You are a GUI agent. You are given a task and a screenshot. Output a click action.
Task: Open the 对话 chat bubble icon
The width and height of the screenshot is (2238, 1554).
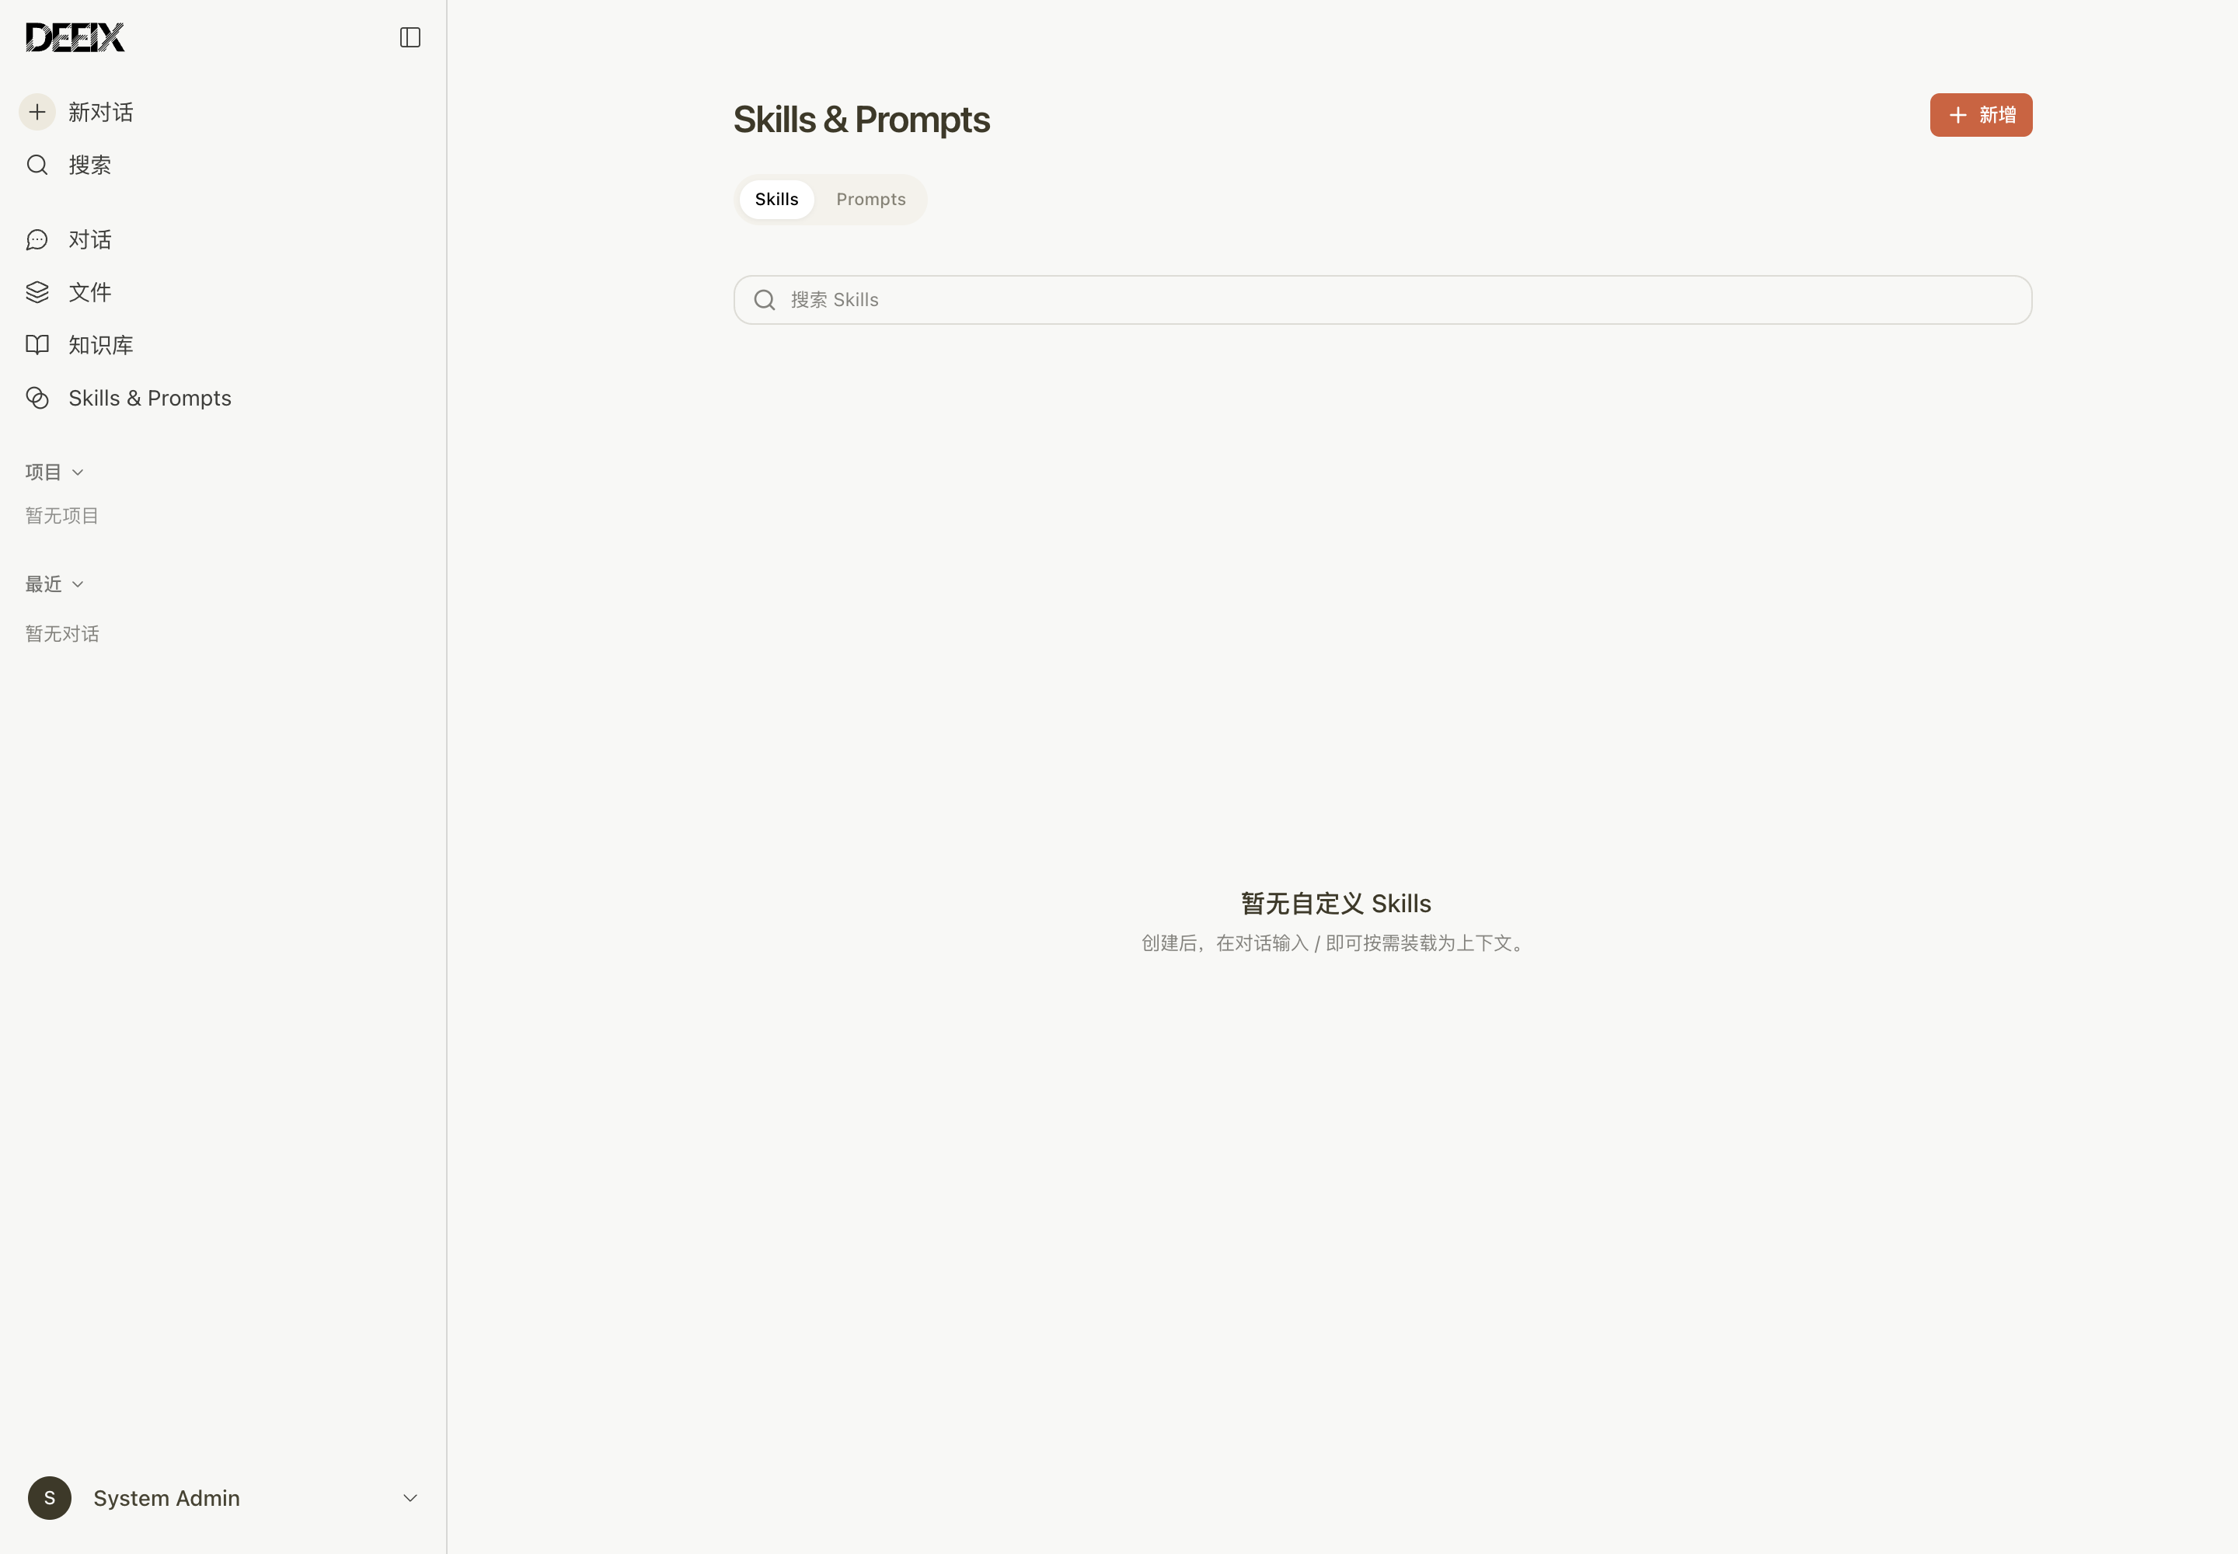point(37,239)
